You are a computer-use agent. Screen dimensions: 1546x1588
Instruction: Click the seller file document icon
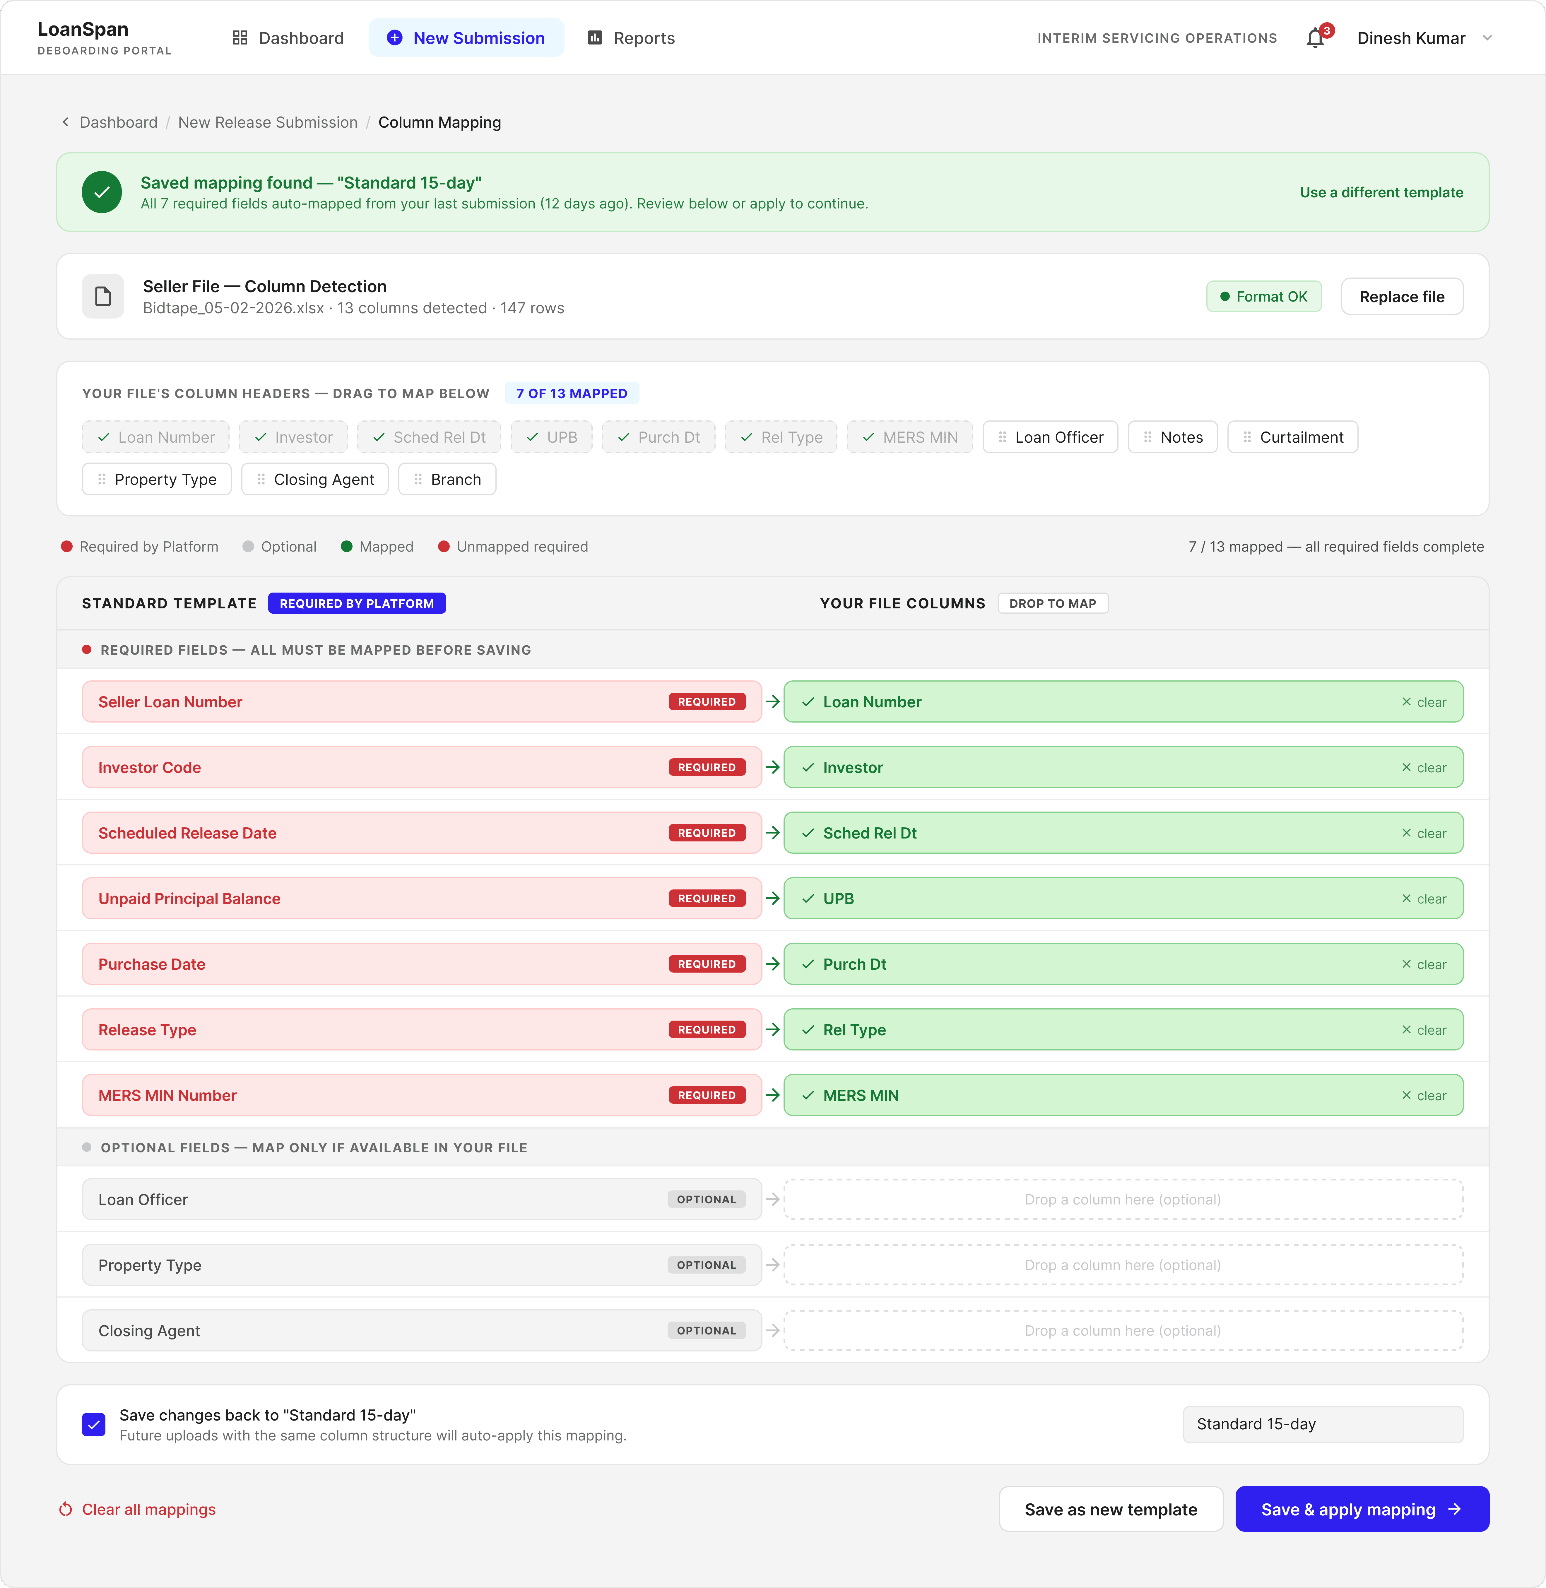coord(103,296)
